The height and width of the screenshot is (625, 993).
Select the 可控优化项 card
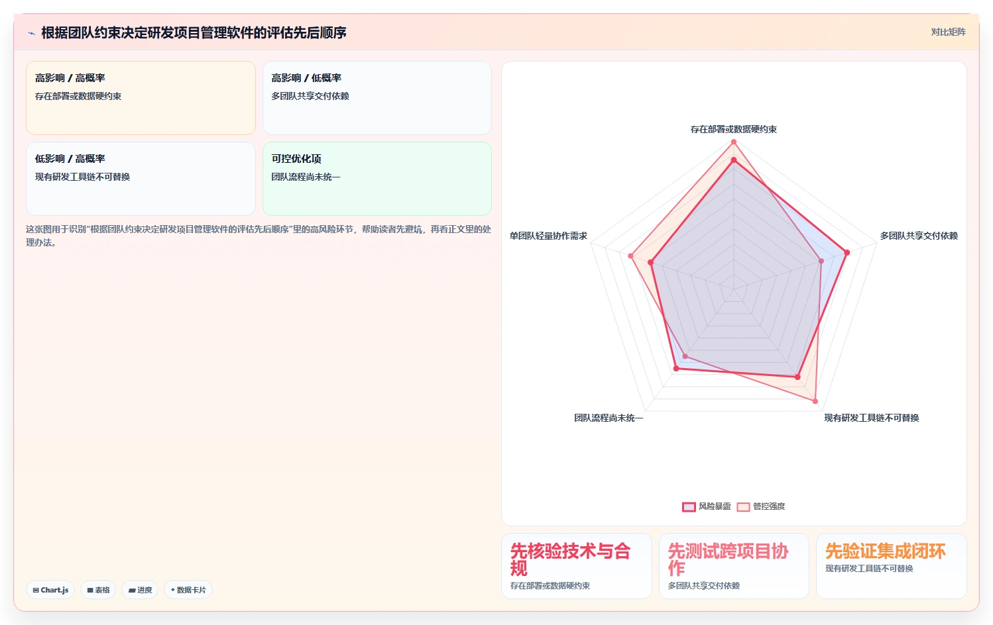coord(377,179)
